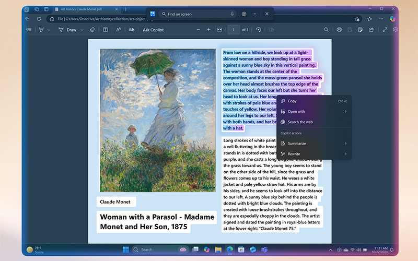The image size is (418, 261).
Task: Open a new browser tab
Action: 125,9
